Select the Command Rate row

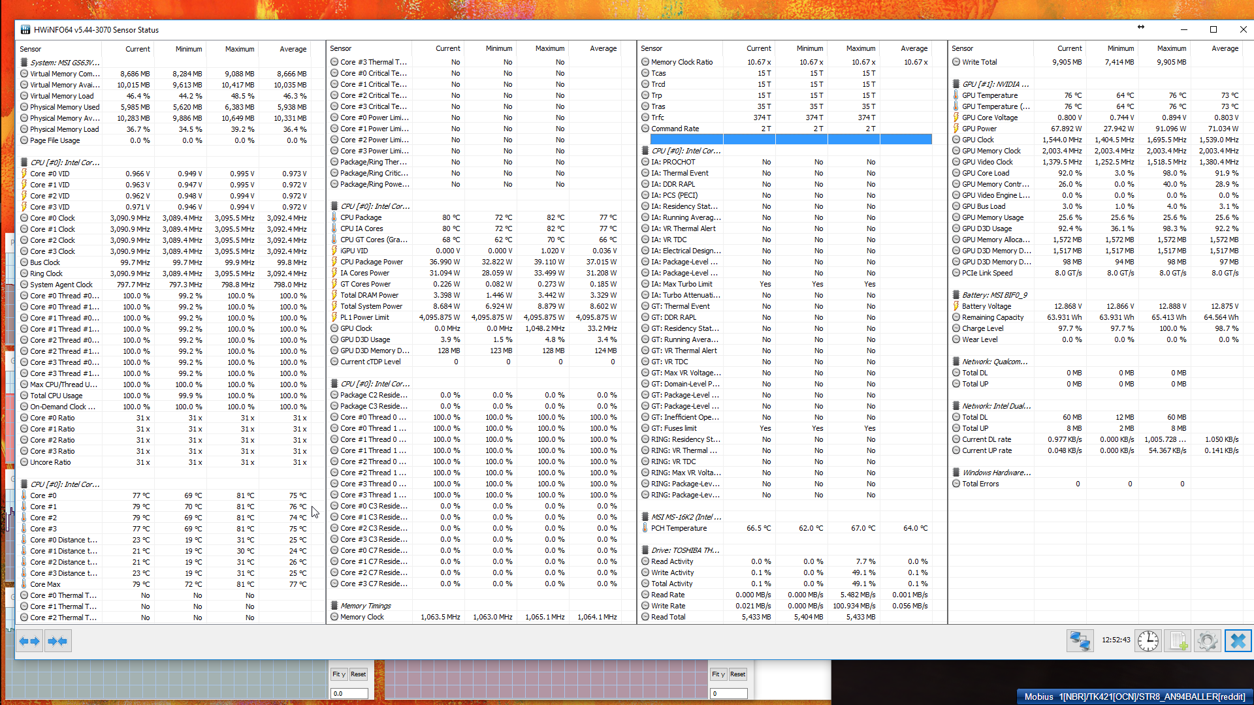tap(786, 129)
